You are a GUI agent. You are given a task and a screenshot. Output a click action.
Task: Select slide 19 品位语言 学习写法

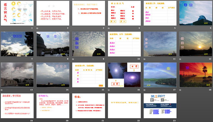click(17, 106)
